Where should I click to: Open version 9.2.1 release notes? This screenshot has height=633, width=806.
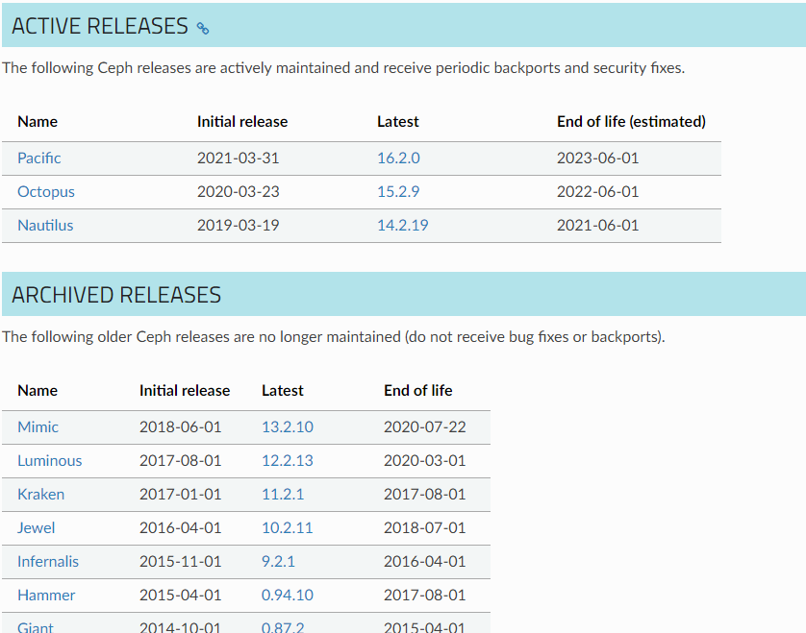click(x=278, y=562)
